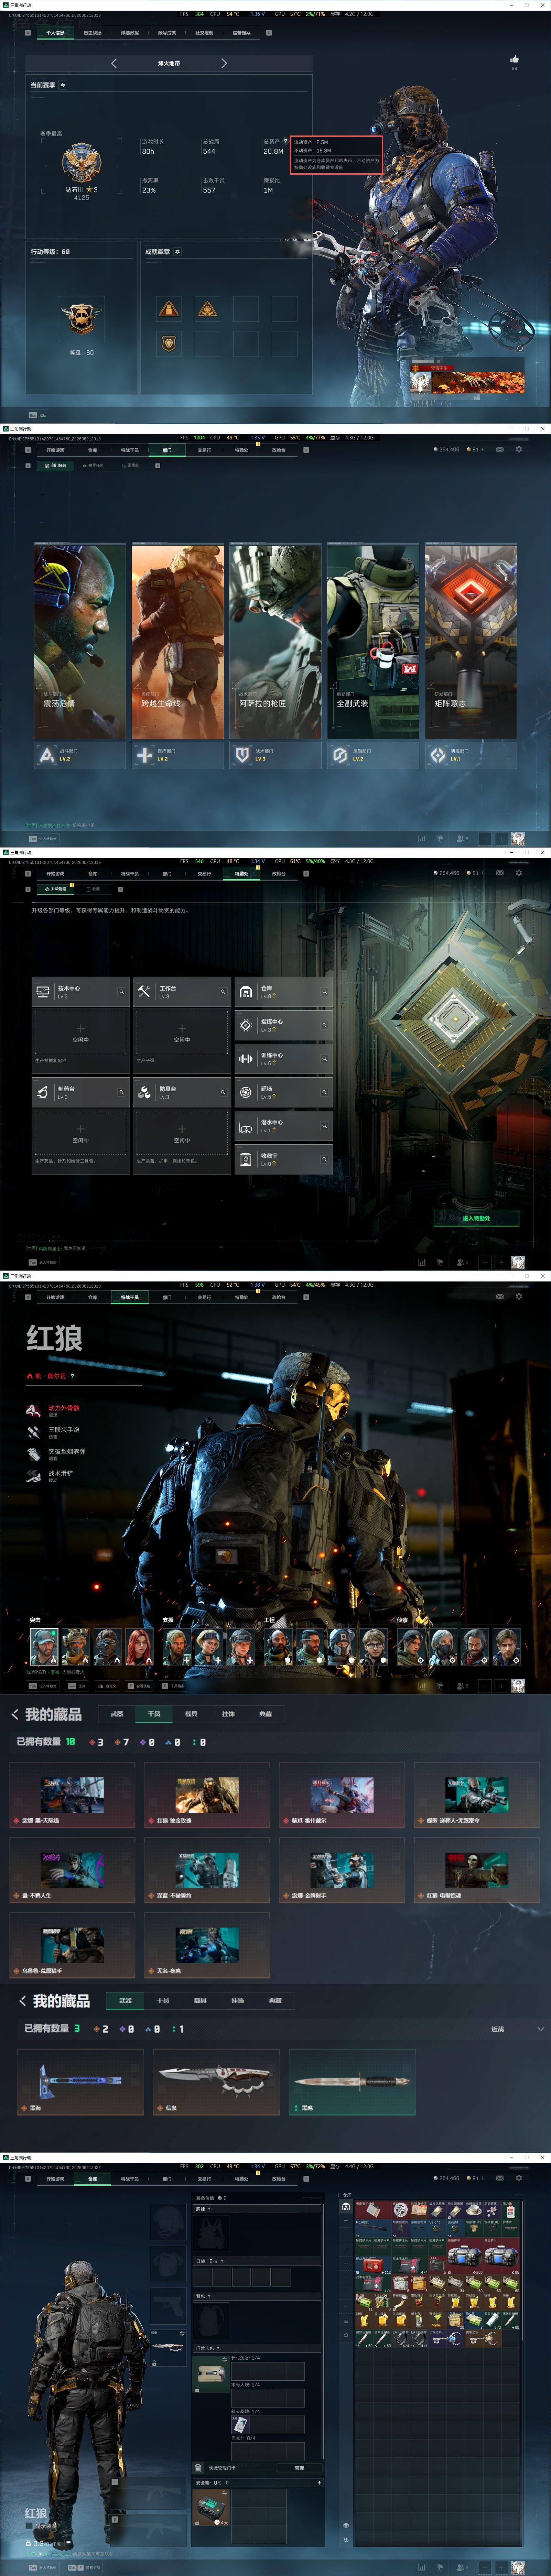Select the 蛊·不羁人生 skin card
This screenshot has width=551, height=2576.
tap(72, 1870)
